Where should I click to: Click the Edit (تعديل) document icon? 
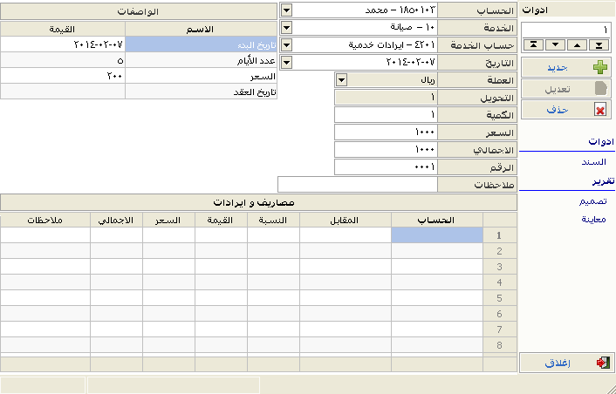(x=599, y=89)
